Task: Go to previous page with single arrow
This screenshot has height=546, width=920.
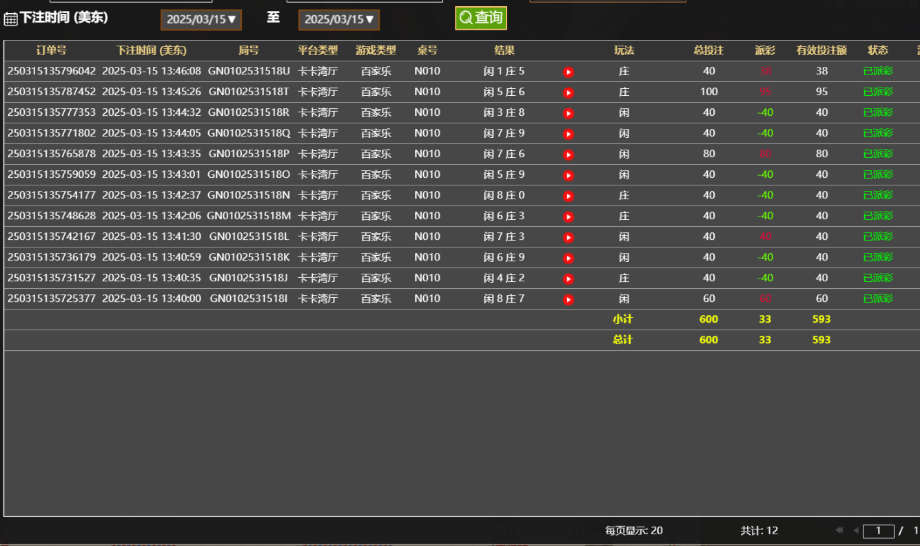Action: 856,530
